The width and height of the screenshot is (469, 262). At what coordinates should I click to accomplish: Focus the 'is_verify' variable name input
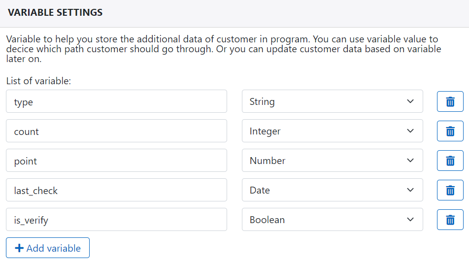[116, 220]
